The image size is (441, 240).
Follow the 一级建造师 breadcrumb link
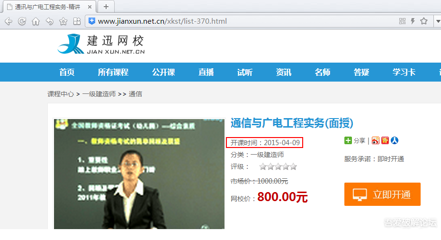point(99,94)
